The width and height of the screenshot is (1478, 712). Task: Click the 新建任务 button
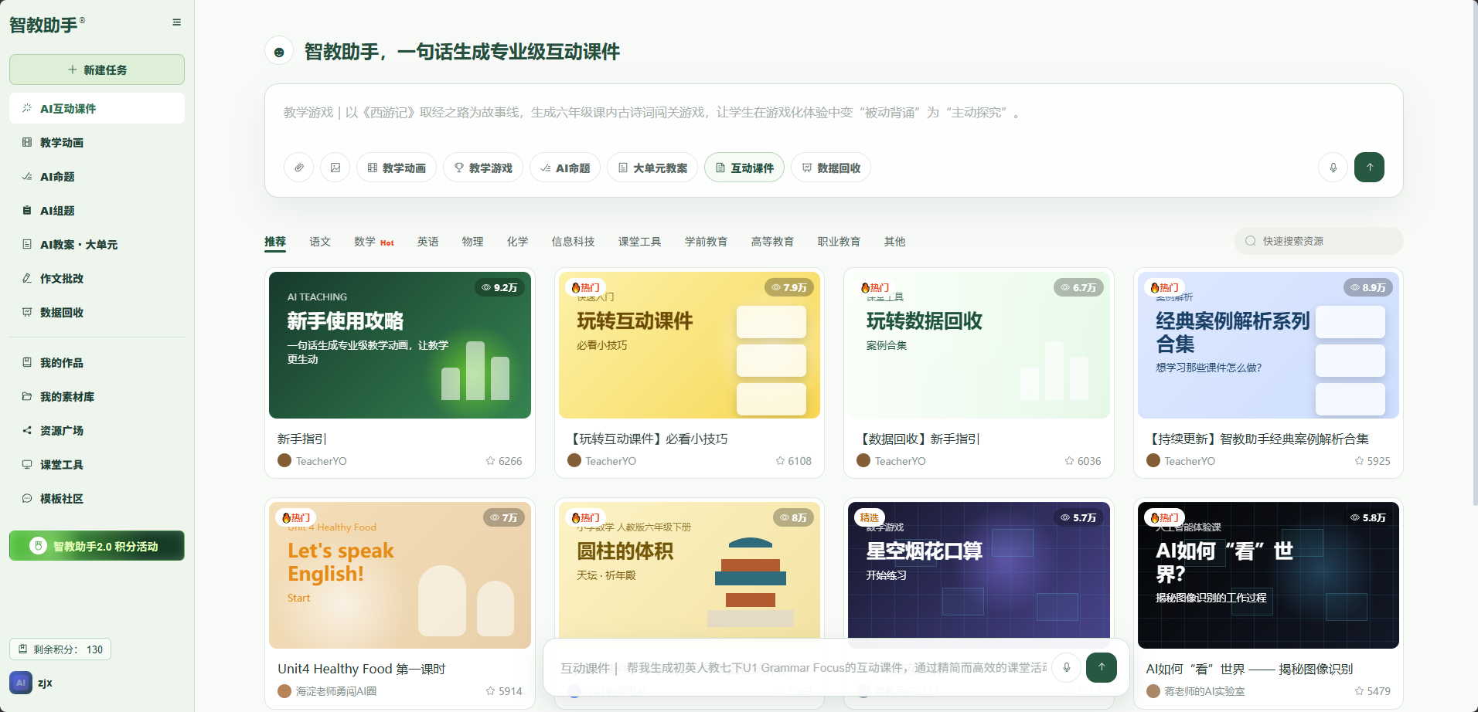pyautogui.click(x=97, y=70)
